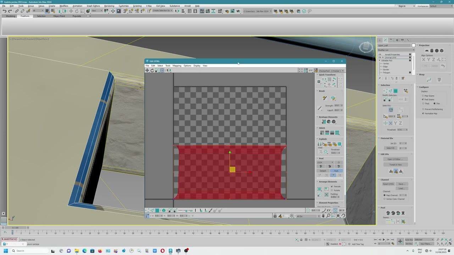Click the Redo arrow in main toolbar
Viewport: 454px width, 255px height.
[10, 11]
